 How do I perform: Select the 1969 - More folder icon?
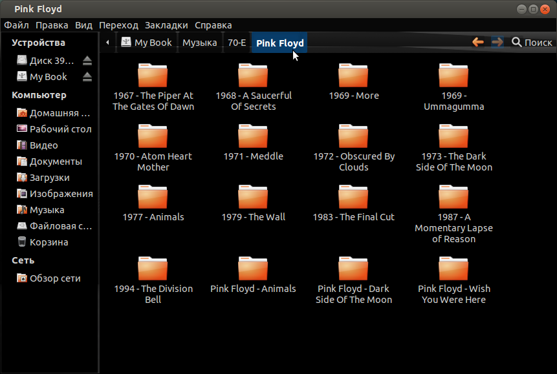click(353, 75)
